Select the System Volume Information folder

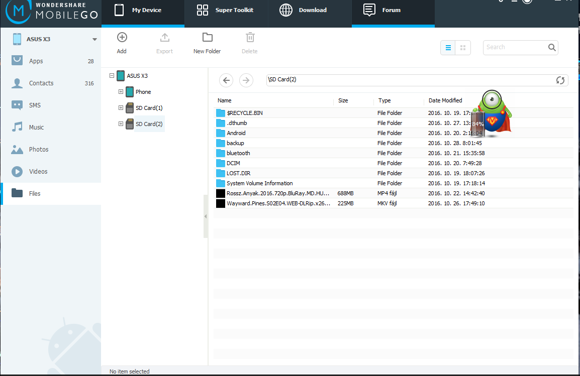click(x=394, y=183)
